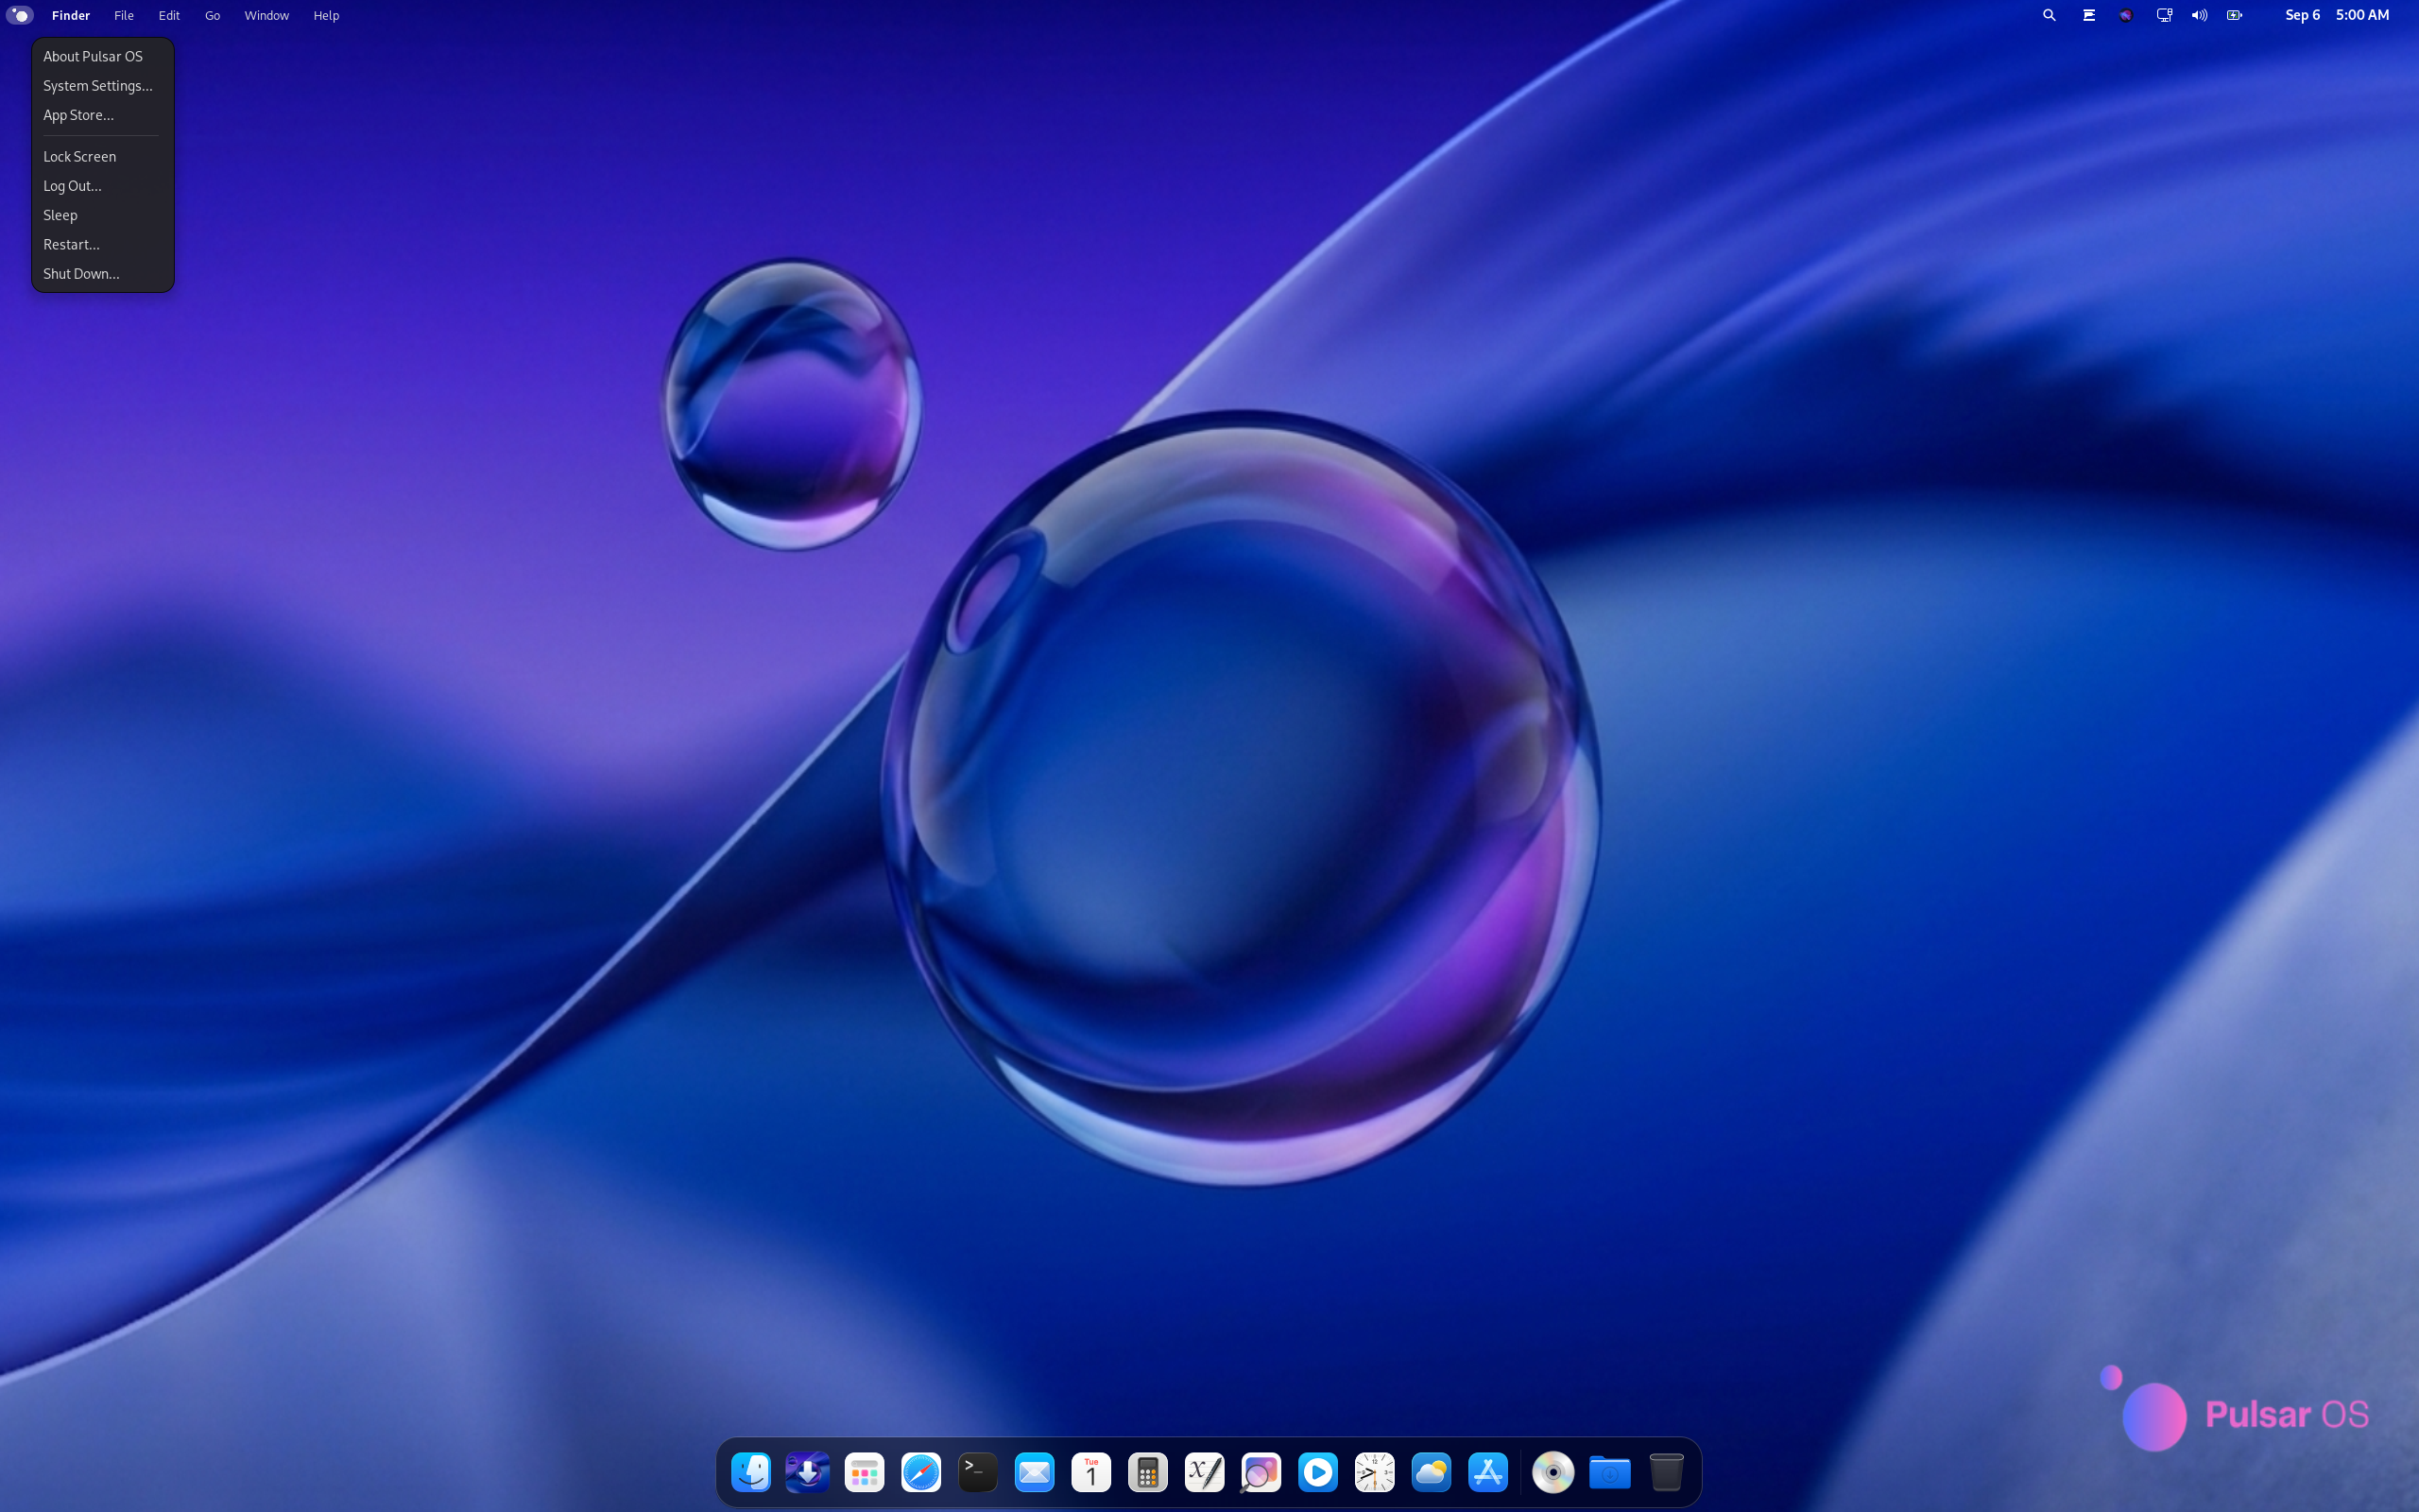Launch the Calculator app from dock
The width and height of the screenshot is (2419, 1512).
[1147, 1472]
